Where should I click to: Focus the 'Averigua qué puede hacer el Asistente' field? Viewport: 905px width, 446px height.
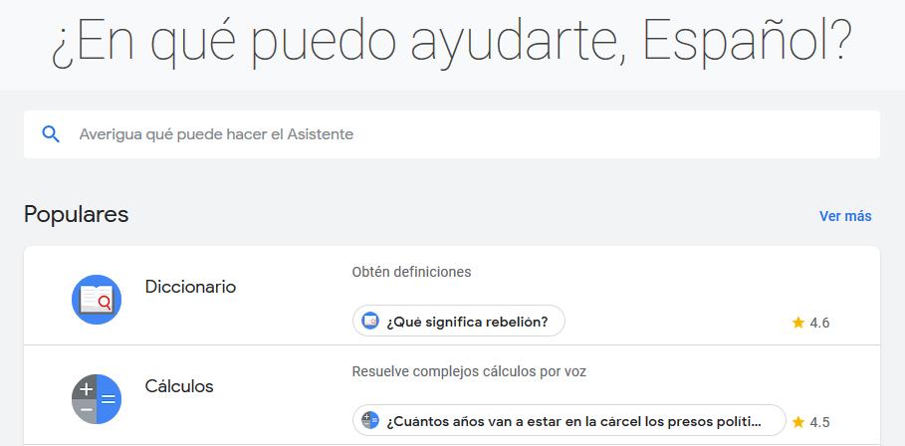(451, 134)
